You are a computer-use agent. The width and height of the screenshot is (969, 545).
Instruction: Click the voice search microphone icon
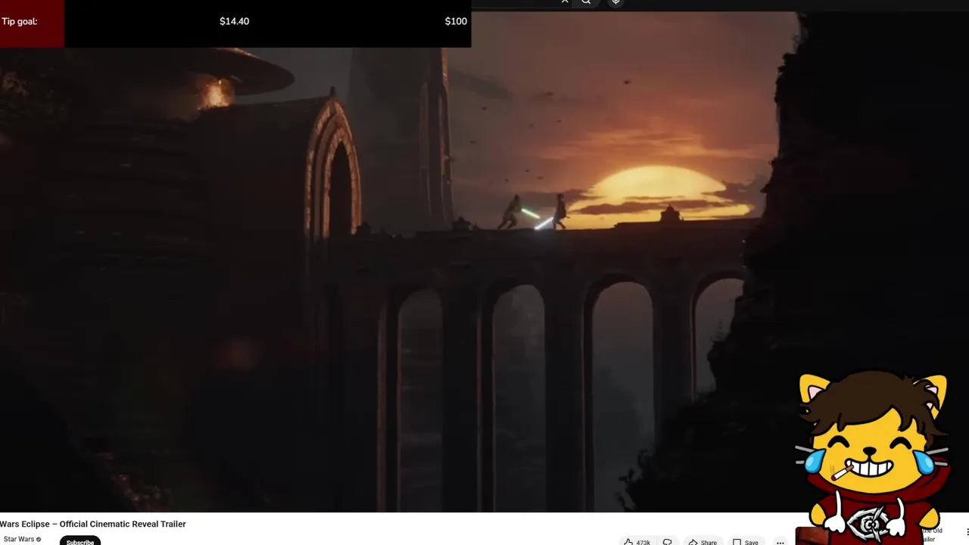[x=615, y=2]
